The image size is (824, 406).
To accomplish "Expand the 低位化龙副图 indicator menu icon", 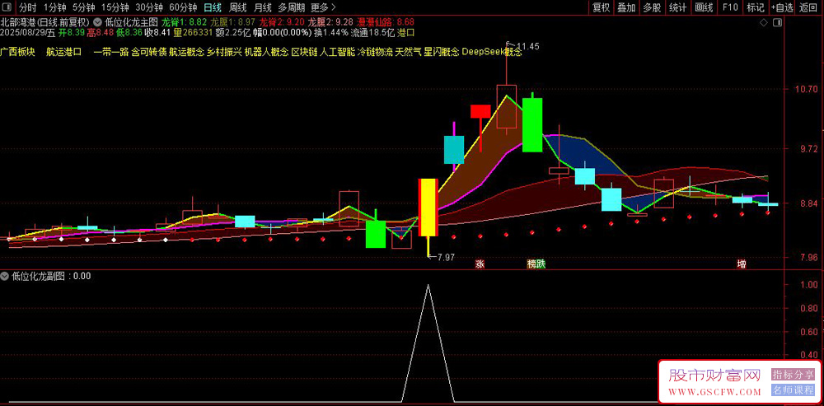I will point(7,276).
